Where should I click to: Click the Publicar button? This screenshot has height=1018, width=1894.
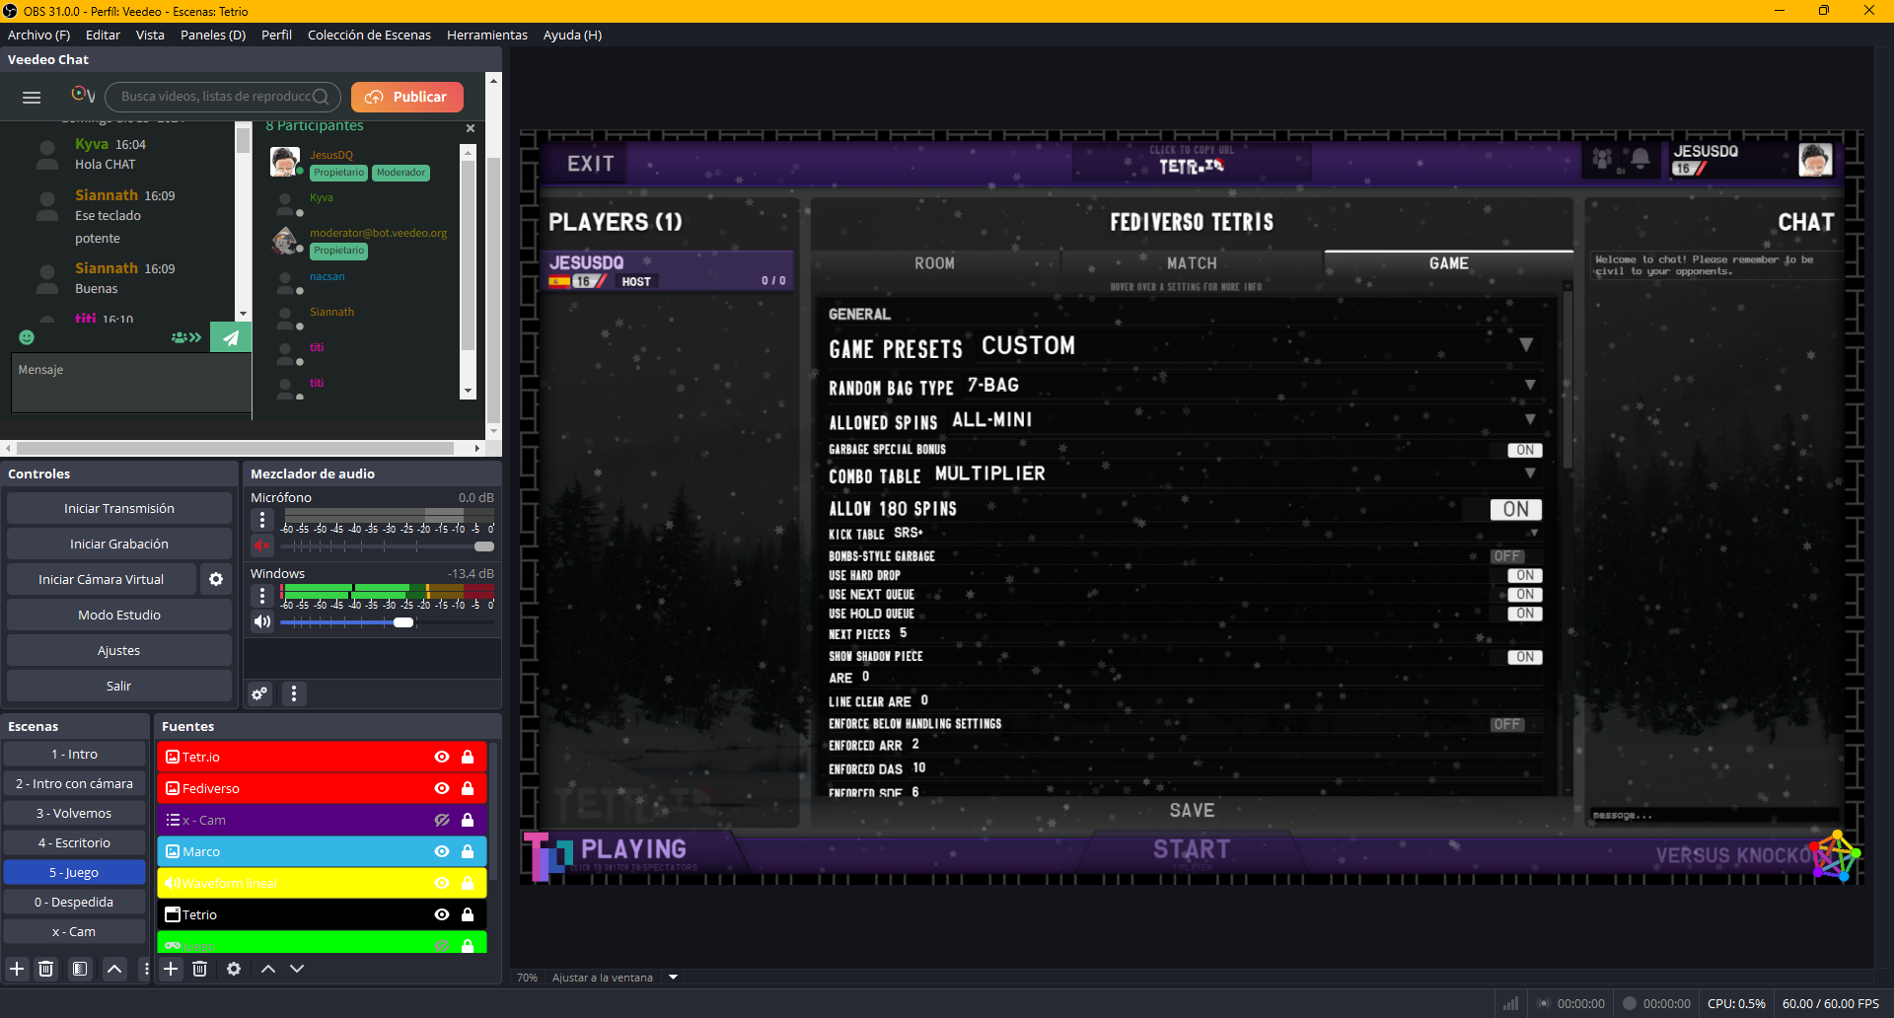pos(407,97)
